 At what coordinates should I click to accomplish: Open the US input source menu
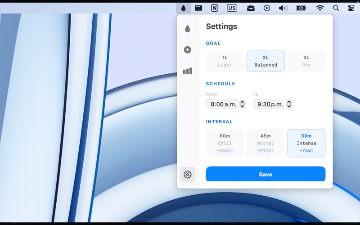tap(232, 8)
